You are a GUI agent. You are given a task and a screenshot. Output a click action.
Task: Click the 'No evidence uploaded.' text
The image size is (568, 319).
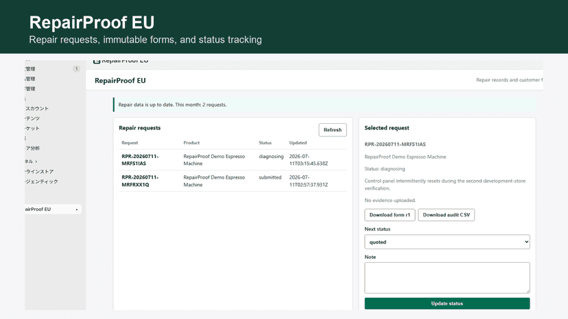pos(390,201)
